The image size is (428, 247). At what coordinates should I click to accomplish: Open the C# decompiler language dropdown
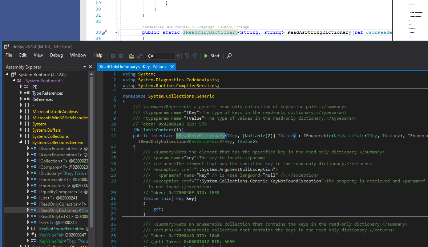pyautogui.click(x=177, y=56)
